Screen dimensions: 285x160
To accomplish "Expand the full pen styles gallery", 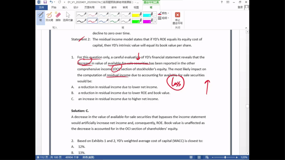I will tap(155, 22).
